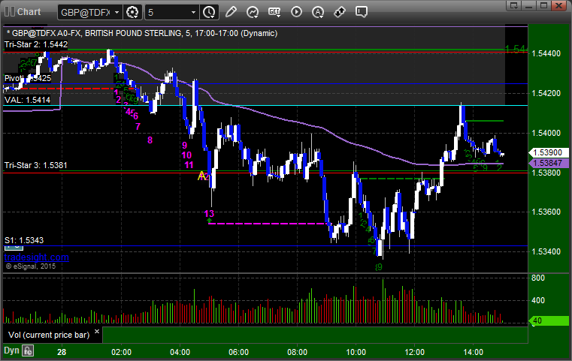Click the 1.54400 price axis label
This screenshot has width=572, height=361.
pyautogui.click(x=546, y=53)
